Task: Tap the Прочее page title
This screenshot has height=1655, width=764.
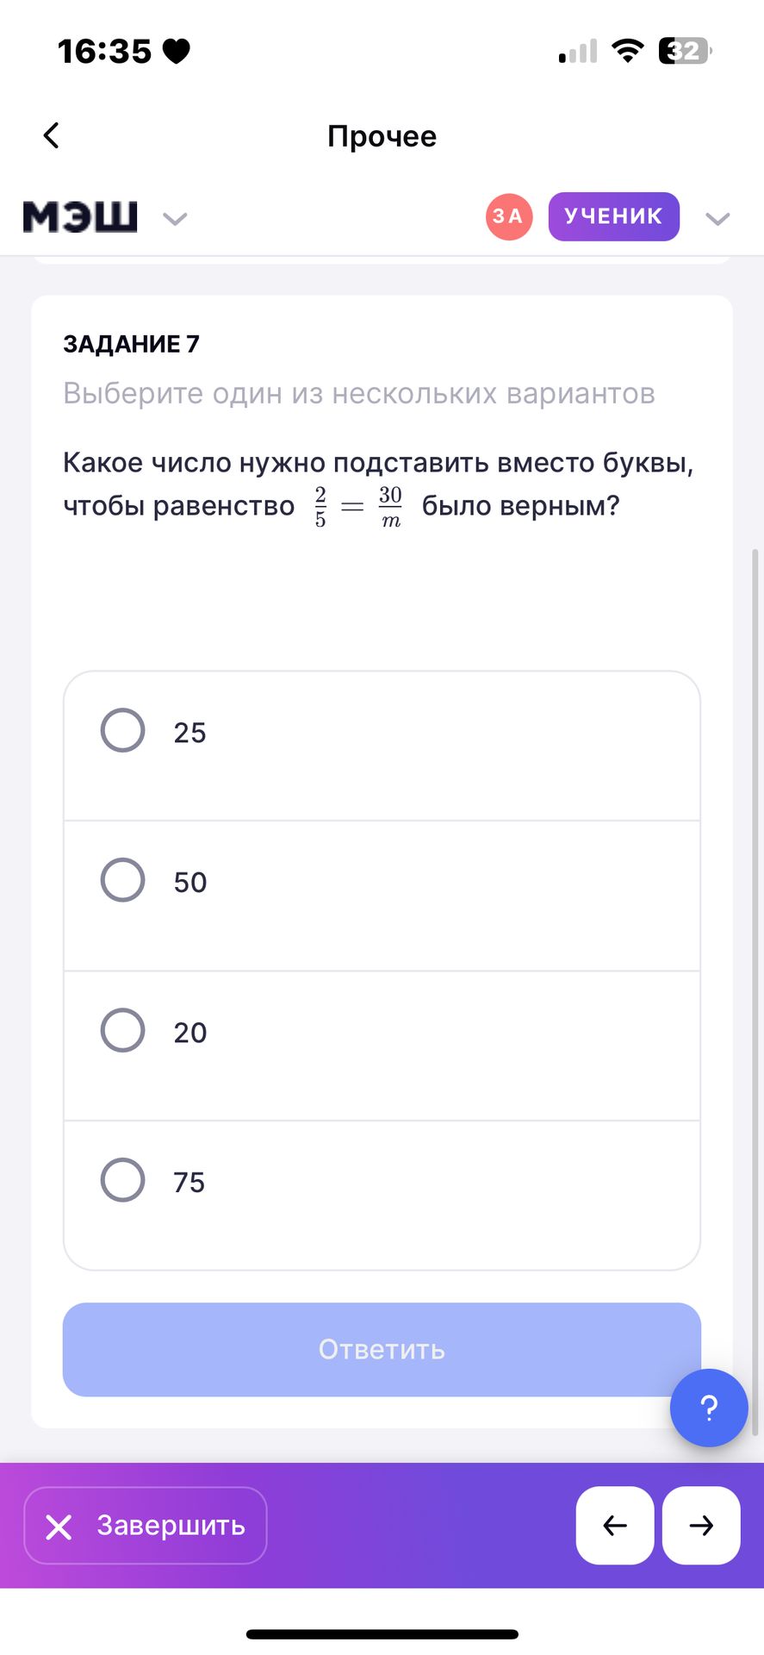Action: (382, 136)
